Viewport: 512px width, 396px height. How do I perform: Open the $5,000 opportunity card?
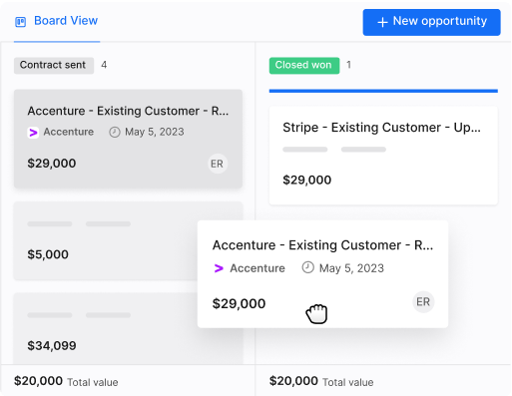[105, 240]
